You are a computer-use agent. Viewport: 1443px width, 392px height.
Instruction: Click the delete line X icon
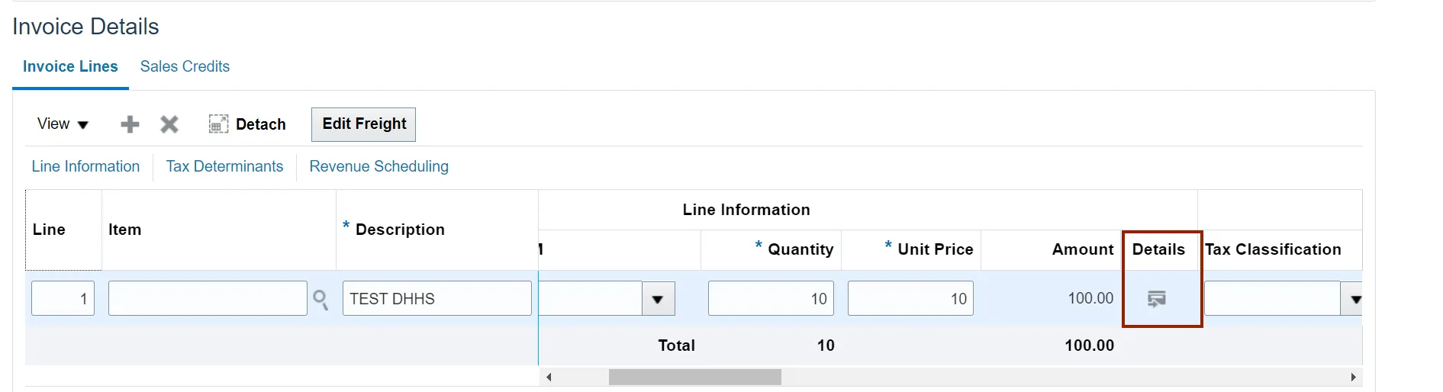point(169,124)
